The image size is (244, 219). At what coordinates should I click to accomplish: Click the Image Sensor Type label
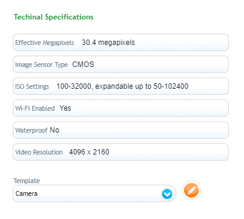[x=41, y=64]
